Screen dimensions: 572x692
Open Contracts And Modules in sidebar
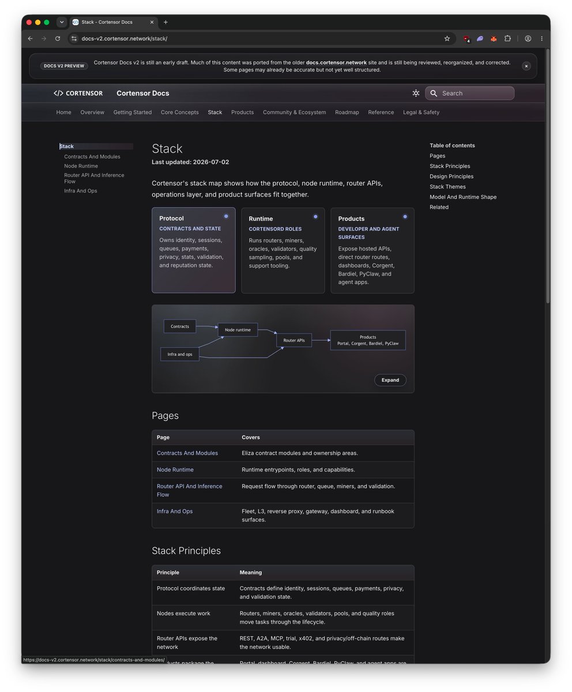[x=92, y=157]
